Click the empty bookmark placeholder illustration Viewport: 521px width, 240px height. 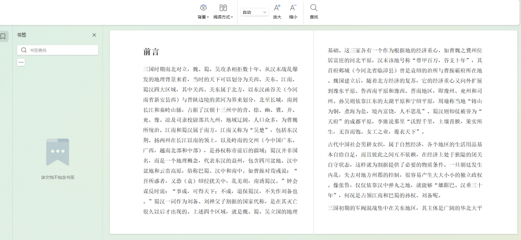click(57, 152)
